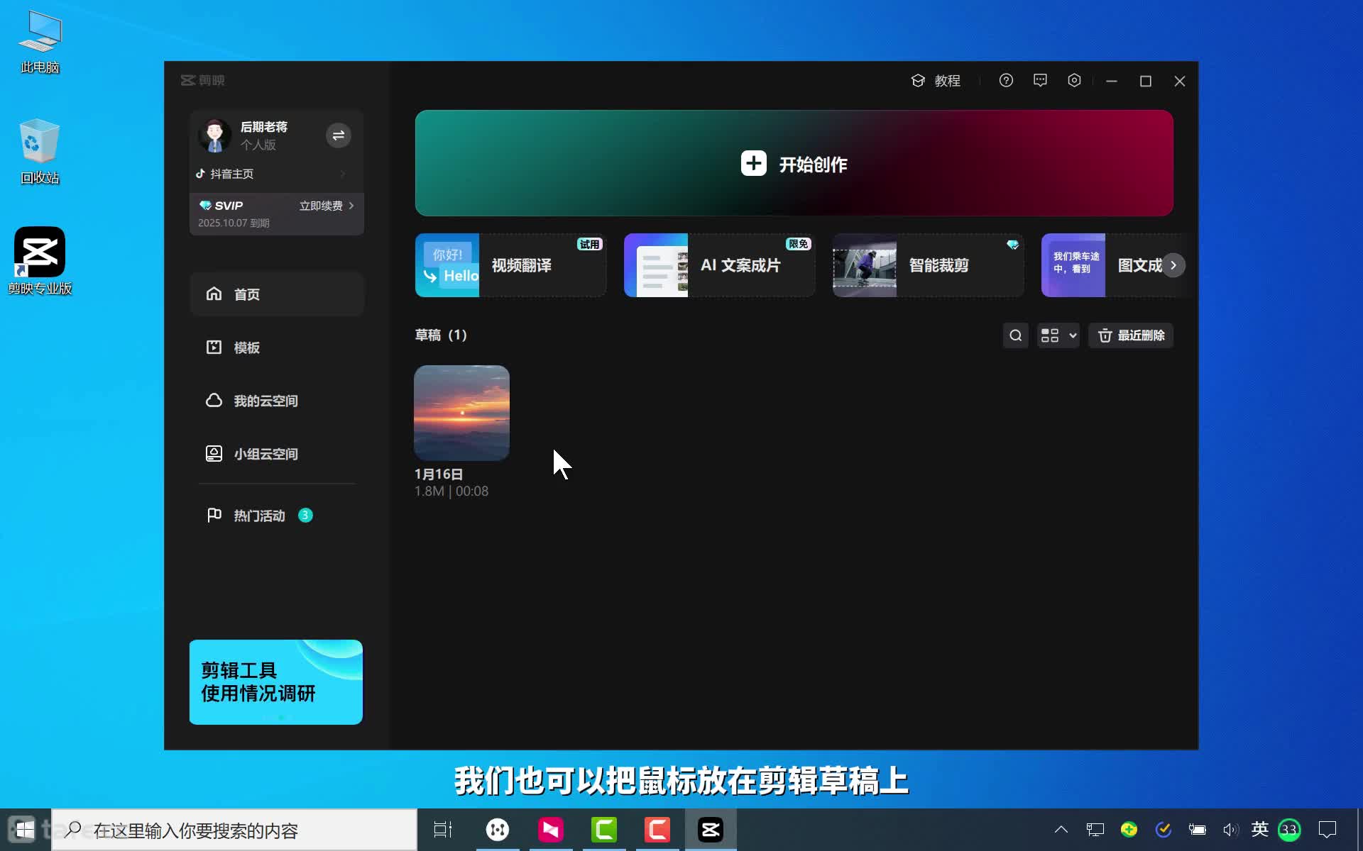1363x851 pixels.
Task: Open 抖音主页 profile link
Action: (271, 174)
